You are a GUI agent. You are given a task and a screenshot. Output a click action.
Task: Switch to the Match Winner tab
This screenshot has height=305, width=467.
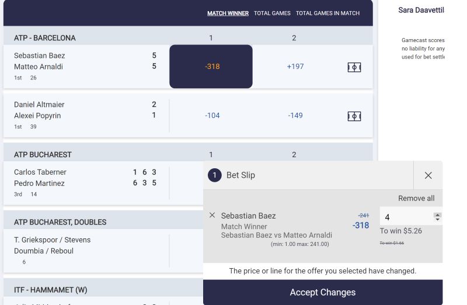[x=228, y=13]
